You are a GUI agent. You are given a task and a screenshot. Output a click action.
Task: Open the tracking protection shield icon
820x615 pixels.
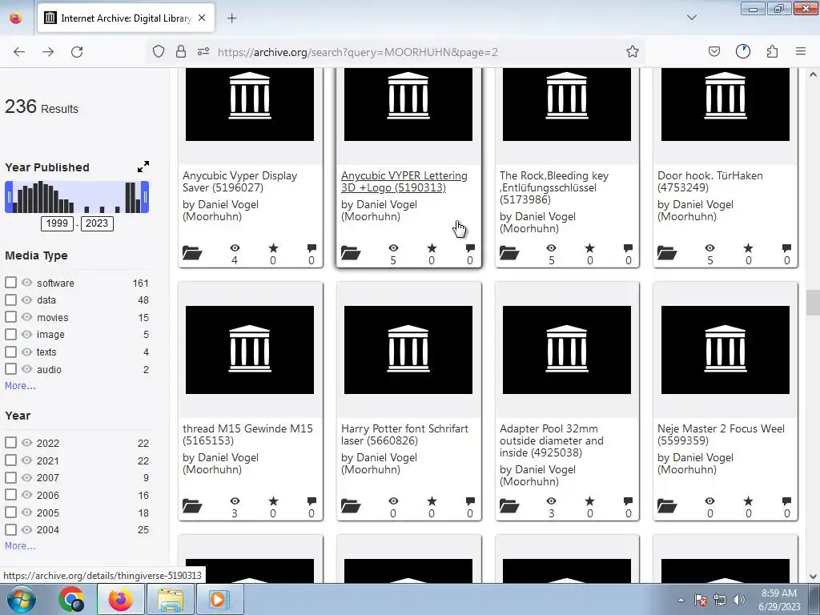(159, 51)
